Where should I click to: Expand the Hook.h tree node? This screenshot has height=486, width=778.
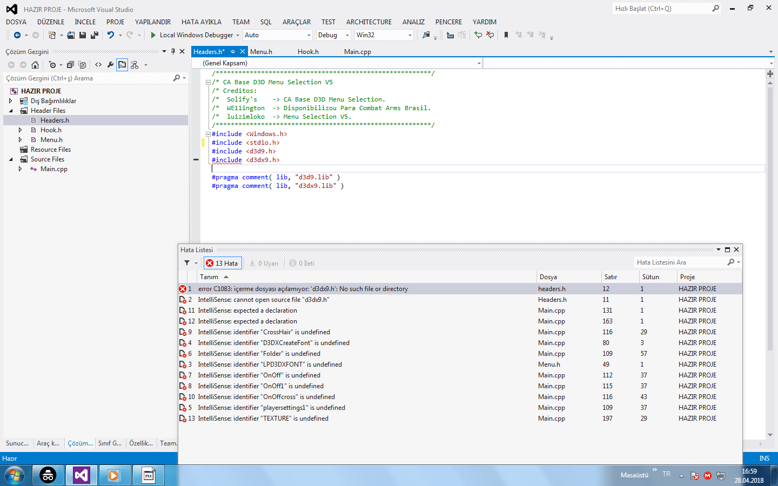click(x=21, y=130)
